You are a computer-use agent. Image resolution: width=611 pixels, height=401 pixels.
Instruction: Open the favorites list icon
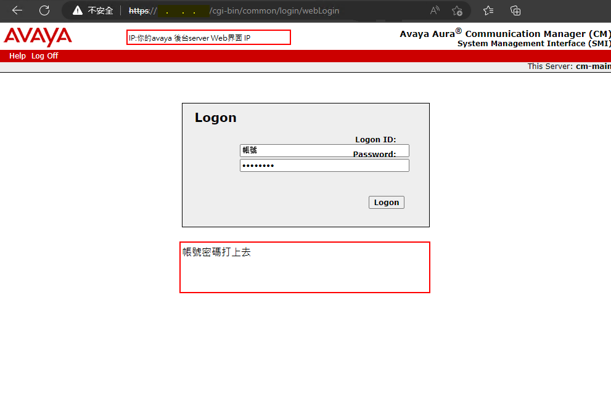pos(488,10)
